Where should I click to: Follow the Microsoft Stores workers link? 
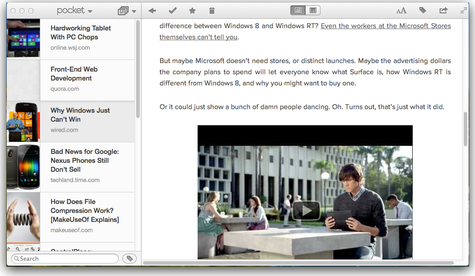(x=386, y=26)
